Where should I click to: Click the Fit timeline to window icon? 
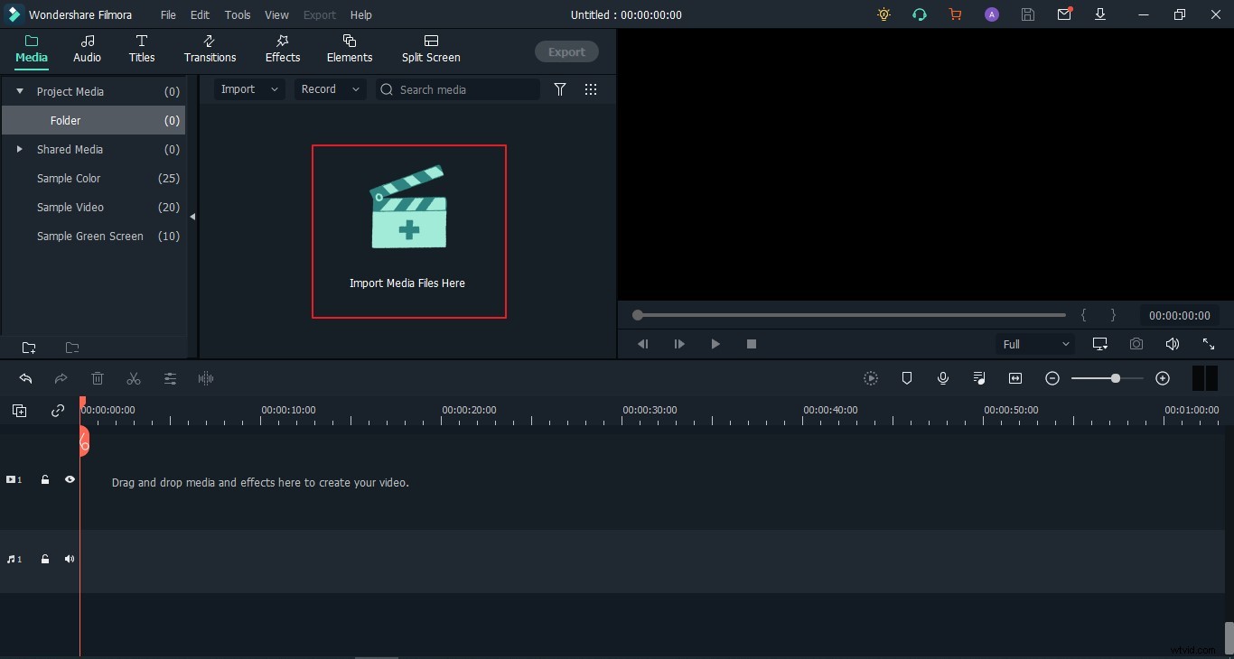1015,379
